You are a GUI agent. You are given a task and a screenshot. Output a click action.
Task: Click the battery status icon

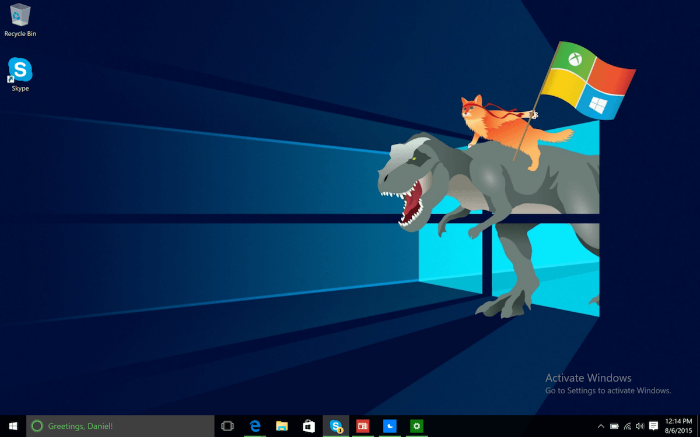614,426
